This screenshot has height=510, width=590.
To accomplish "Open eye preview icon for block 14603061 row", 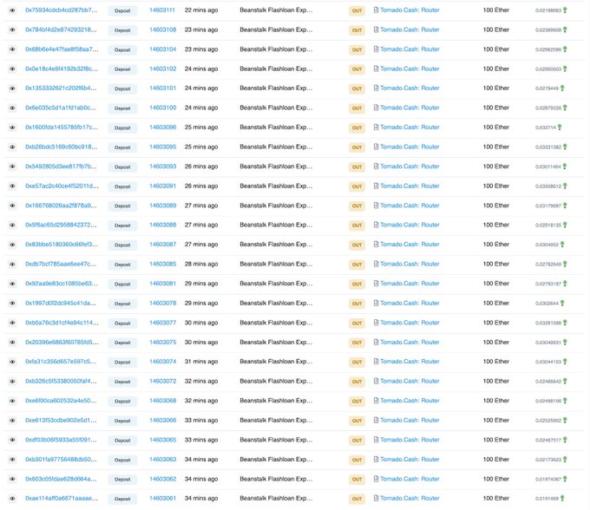I will [x=12, y=499].
